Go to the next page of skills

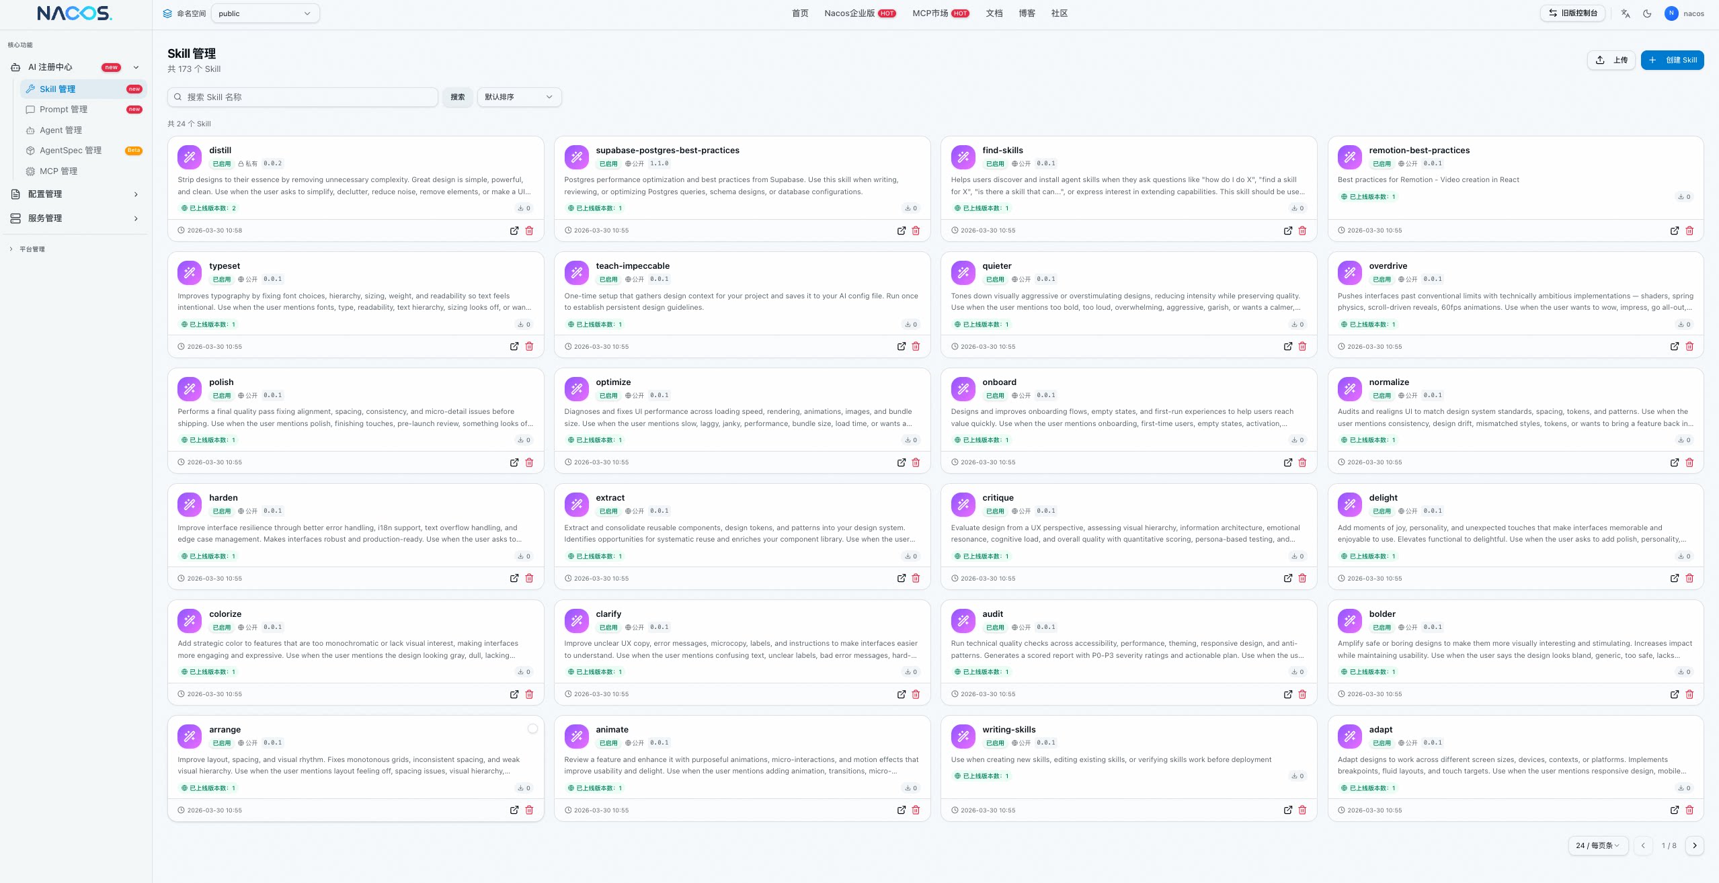click(1694, 845)
